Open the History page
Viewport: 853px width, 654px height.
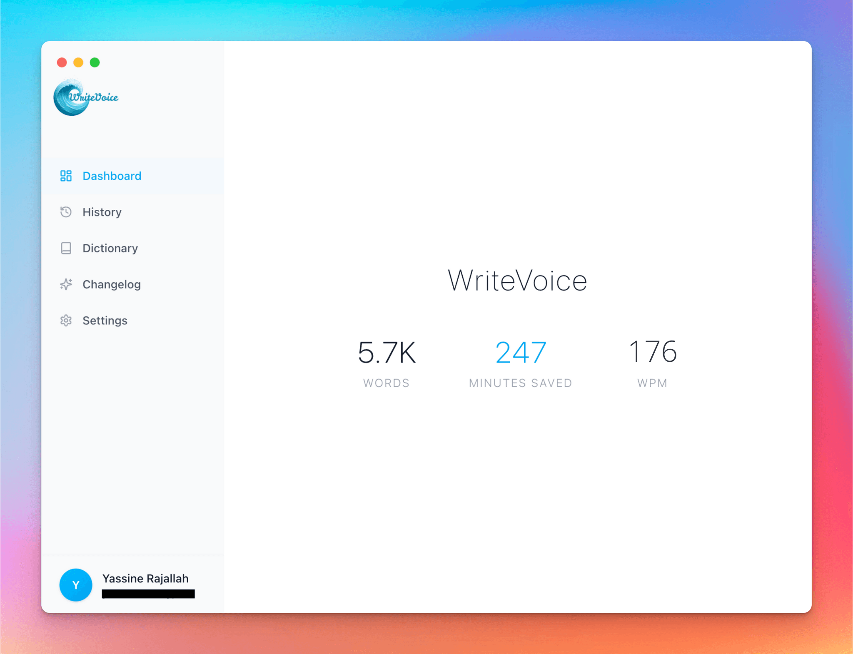102,212
